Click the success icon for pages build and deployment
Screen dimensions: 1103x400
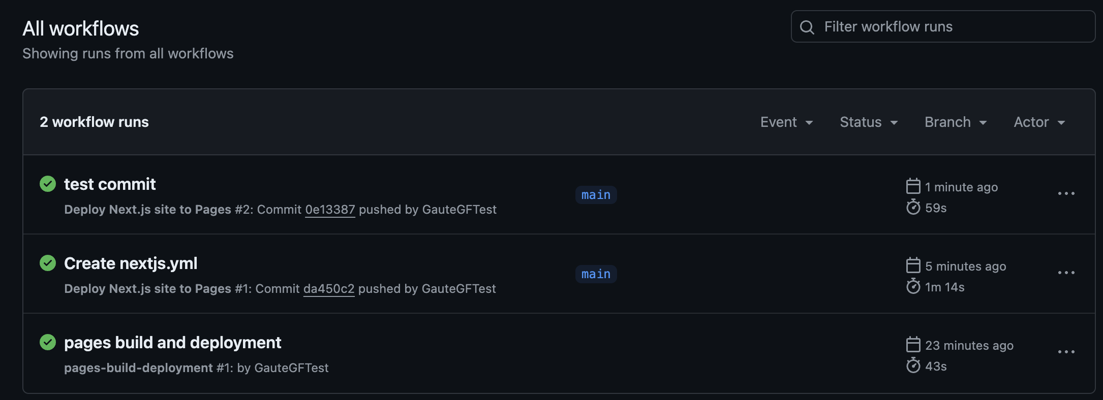(48, 342)
